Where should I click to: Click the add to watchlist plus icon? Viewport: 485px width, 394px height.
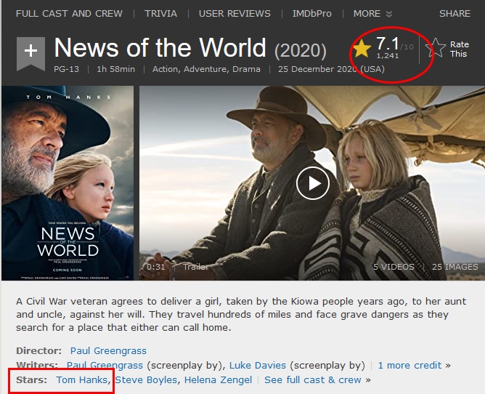tap(30, 52)
